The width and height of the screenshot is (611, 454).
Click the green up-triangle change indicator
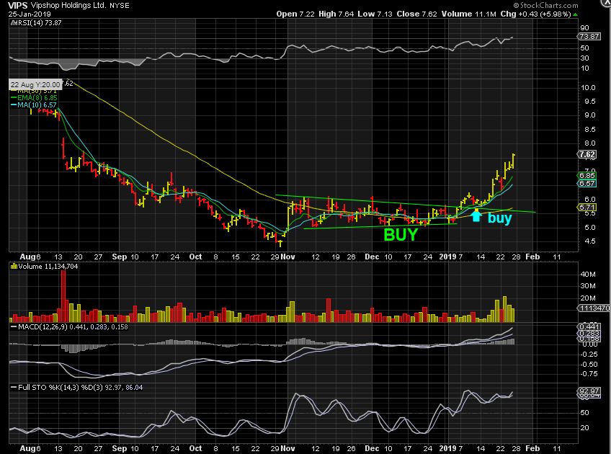tap(575, 14)
